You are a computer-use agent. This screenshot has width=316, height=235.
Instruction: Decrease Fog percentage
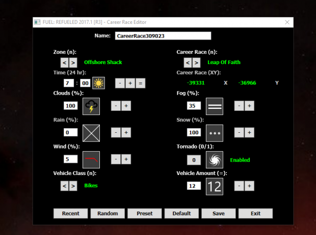239,106
